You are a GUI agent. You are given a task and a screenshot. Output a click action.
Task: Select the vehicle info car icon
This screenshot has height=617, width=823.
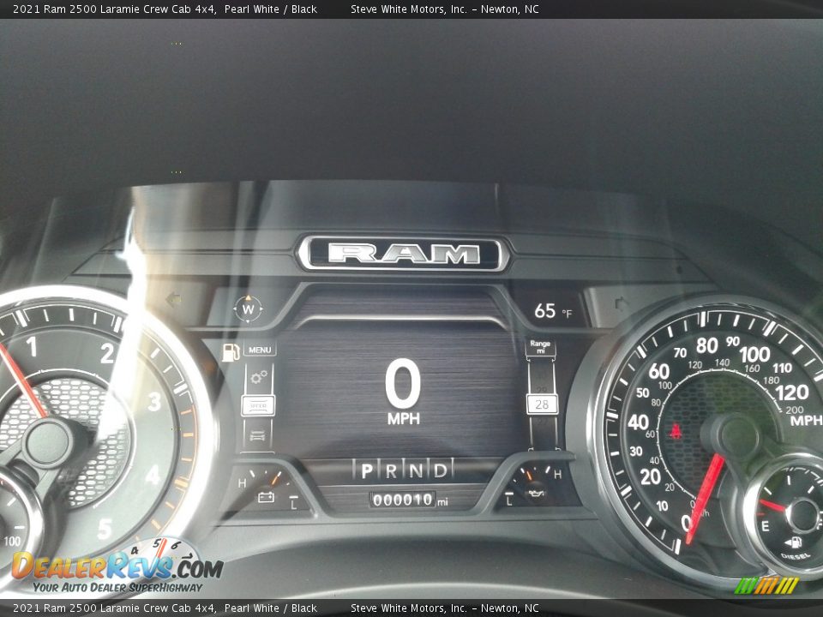257,435
